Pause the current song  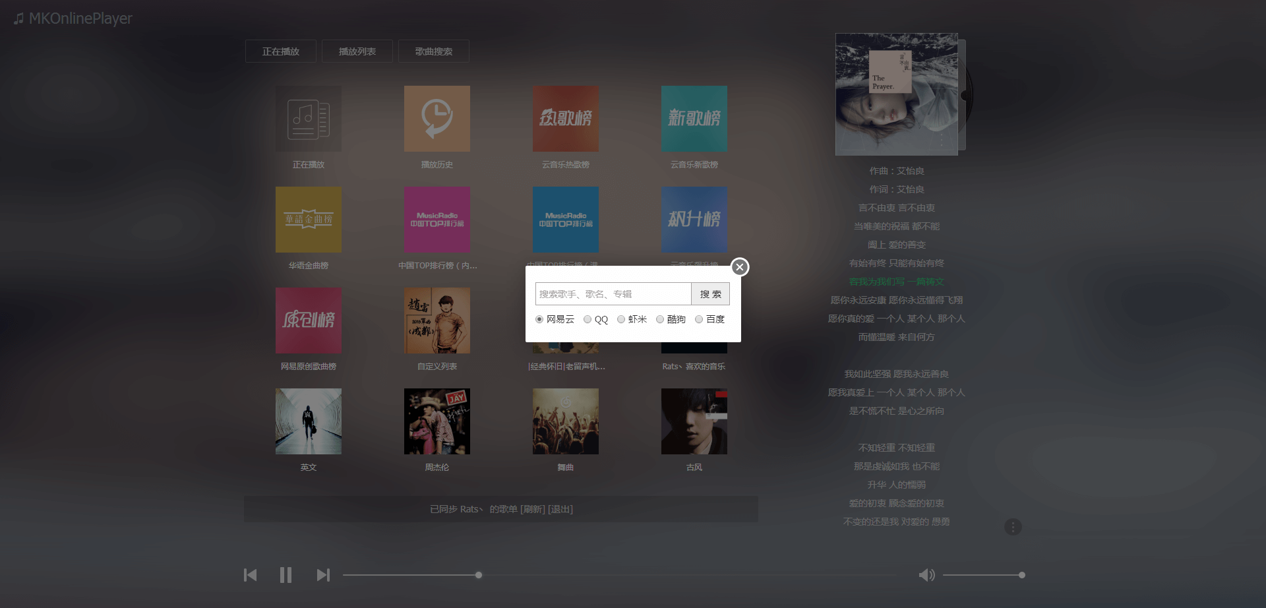[x=286, y=575]
